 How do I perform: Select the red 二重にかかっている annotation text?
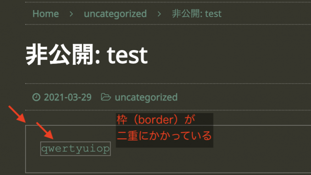(x=164, y=136)
